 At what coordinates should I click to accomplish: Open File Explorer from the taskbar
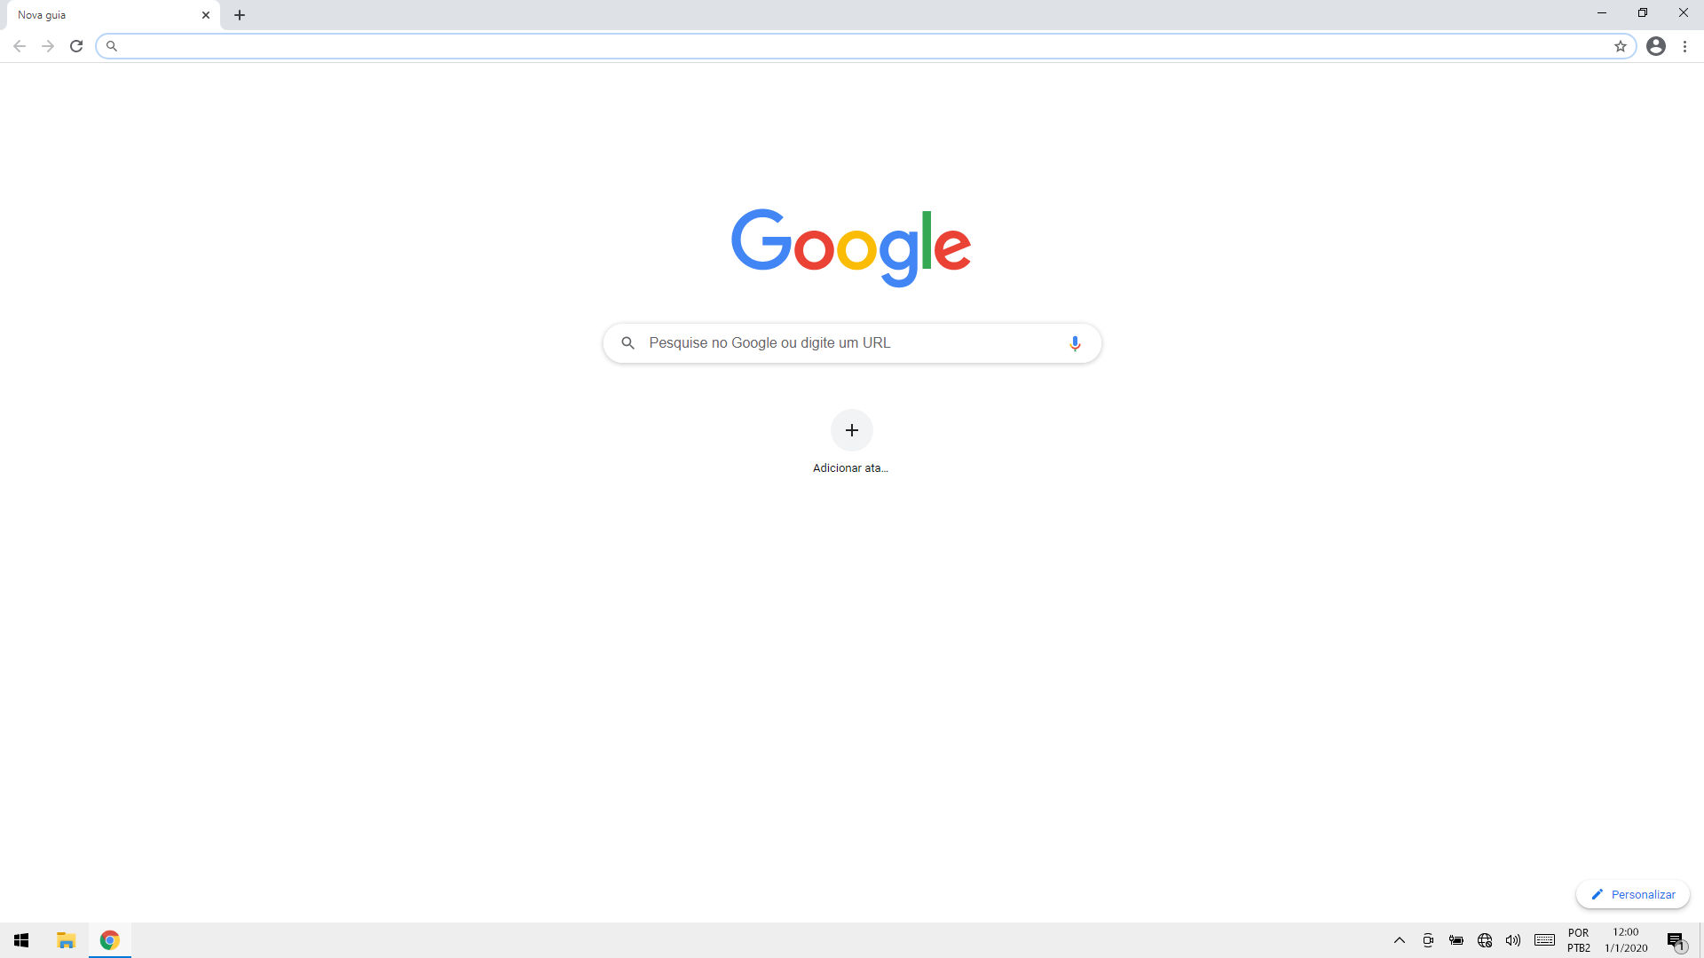click(x=66, y=940)
